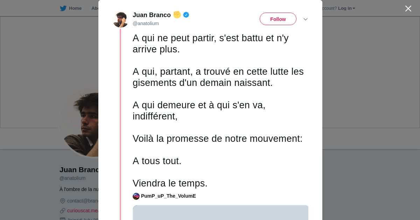420x220 pixels.
Task: Select the Home menu item
Action: pos(75,8)
